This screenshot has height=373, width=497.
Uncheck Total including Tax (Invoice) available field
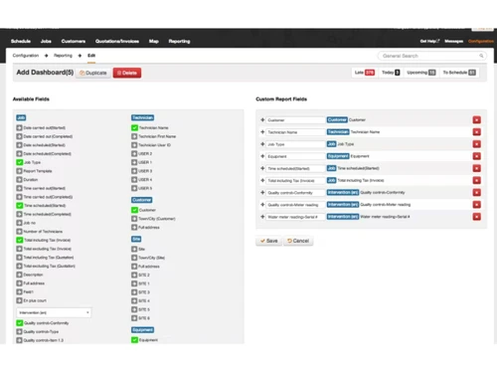click(x=19, y=240)
